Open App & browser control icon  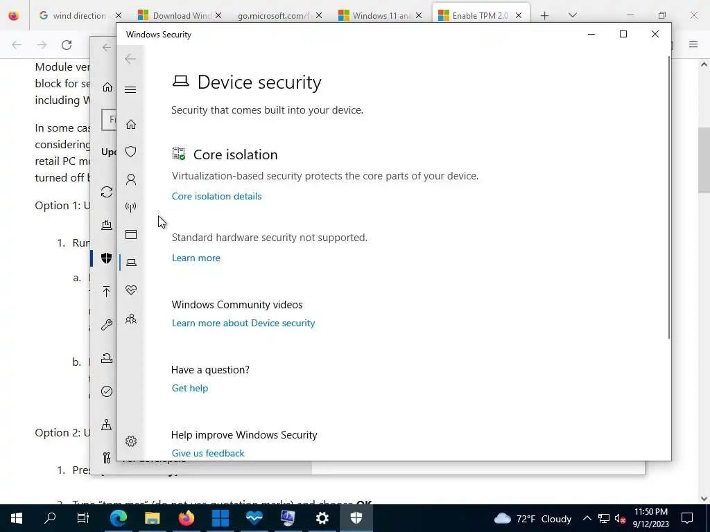click(x=131, y=234)
